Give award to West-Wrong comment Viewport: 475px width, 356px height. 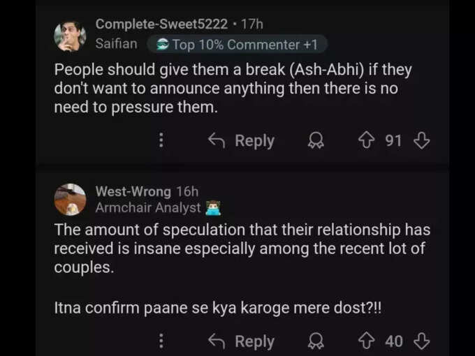pos(316,341)
